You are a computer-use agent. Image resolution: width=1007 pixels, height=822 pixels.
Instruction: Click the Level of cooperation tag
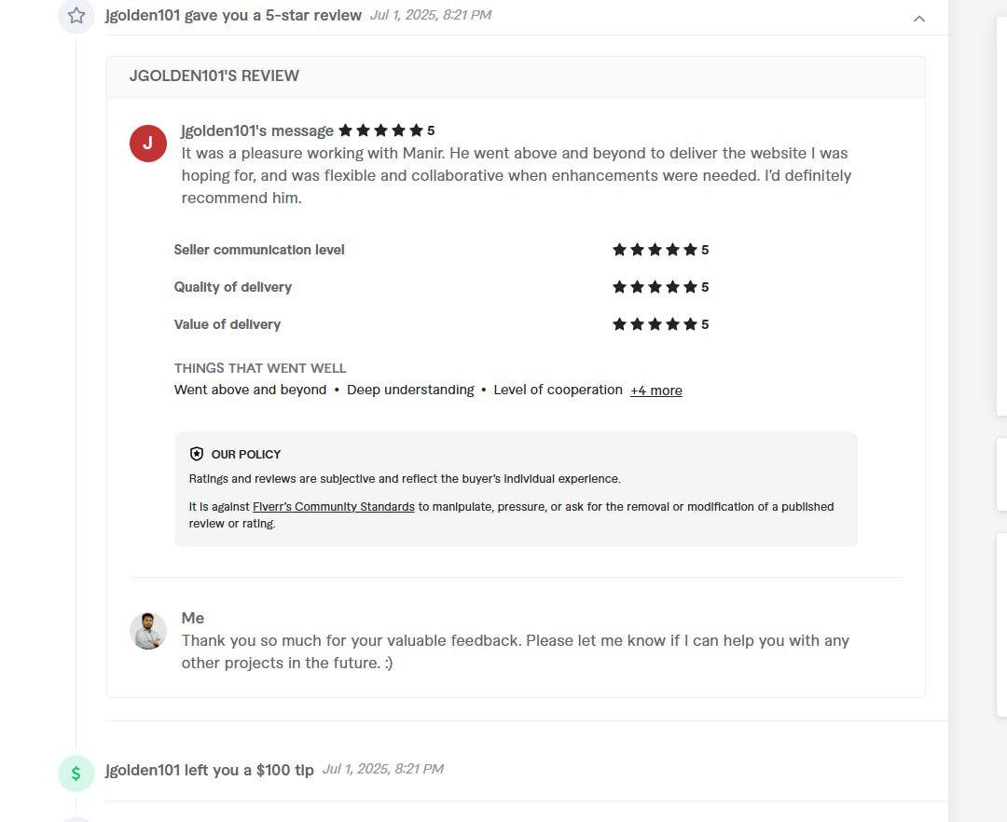pyautogui.click(x=558, y=390)
